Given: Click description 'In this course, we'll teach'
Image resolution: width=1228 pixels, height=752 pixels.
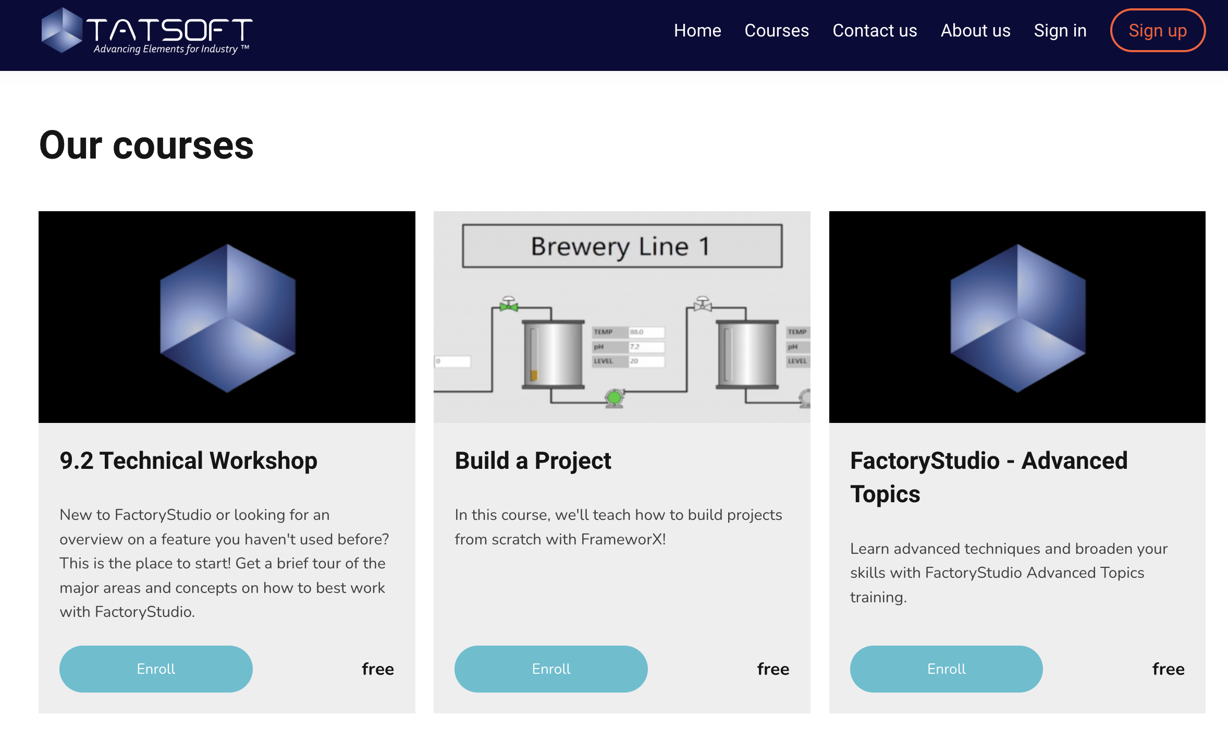Looking at the screenshot, I should tap(618, 527).
